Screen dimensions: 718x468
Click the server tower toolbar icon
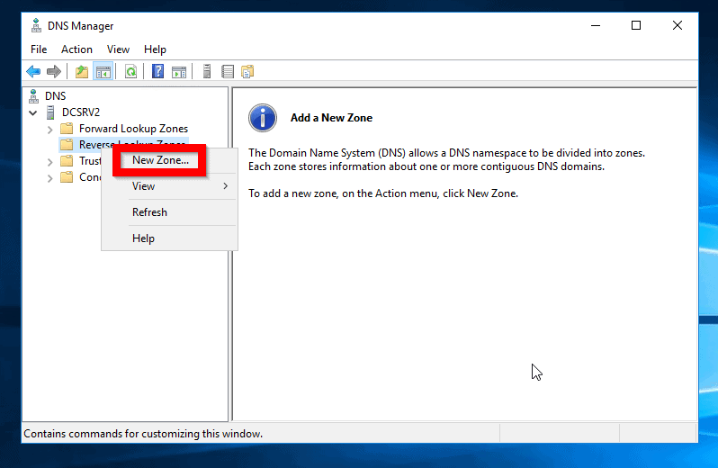point(207,71)
